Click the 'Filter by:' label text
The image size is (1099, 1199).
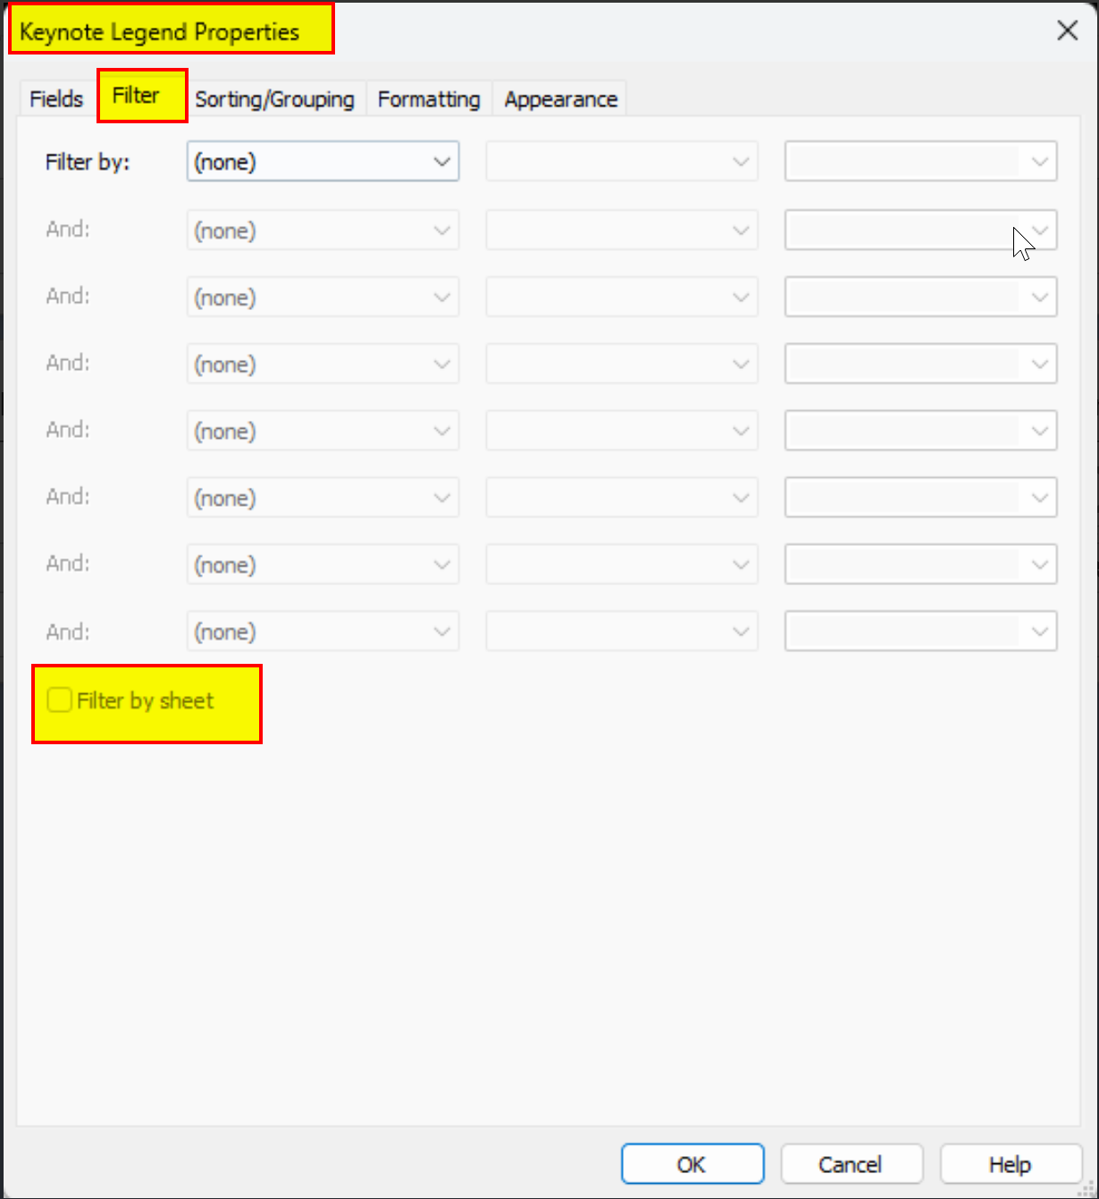coord(88,163)
